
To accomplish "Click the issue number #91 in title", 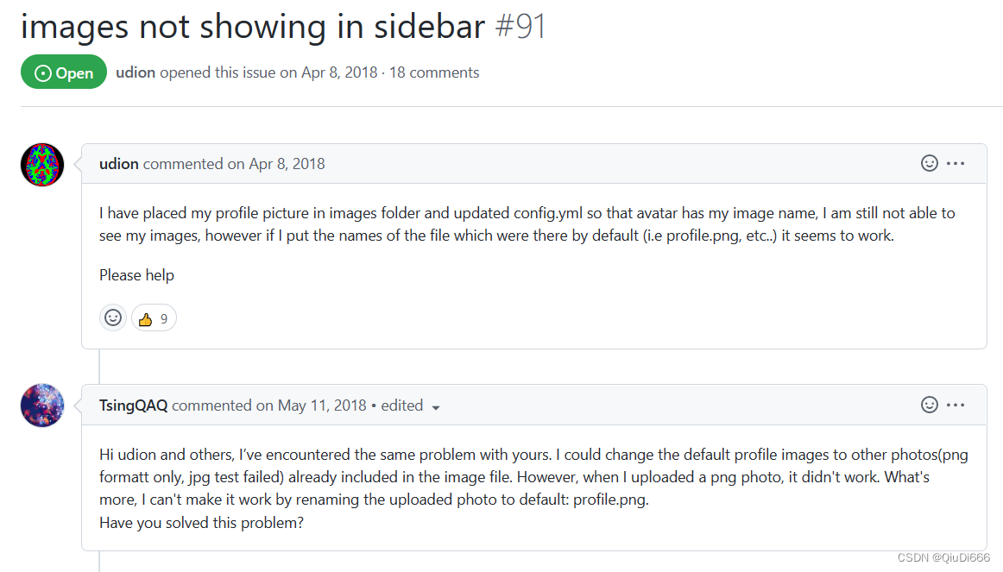I will (x=520, y=27).
